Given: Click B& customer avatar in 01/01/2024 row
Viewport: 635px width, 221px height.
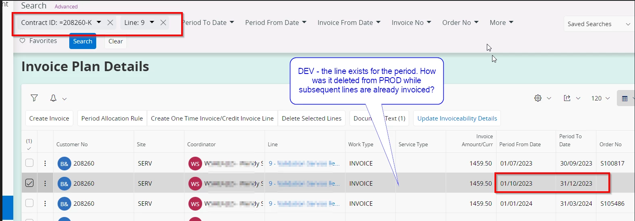Looking at the screenshot, I should 64,204.
